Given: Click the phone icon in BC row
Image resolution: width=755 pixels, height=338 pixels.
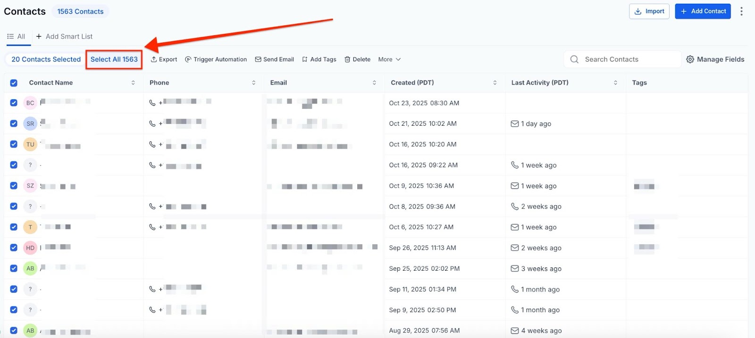Looking at the screenshot, I should coord(152,103).
